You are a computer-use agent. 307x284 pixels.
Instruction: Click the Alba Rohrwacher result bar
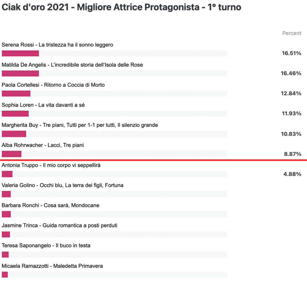click(x=114, y=154)
